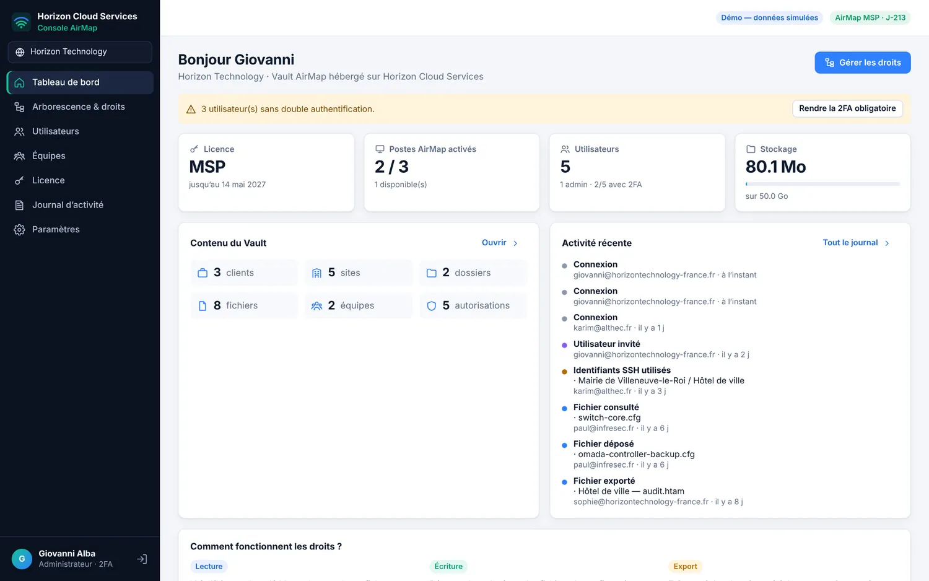Open the Vault via the Ouvrir link
Image resolution: width=929 pixels, height=581 pixels.
500,243
